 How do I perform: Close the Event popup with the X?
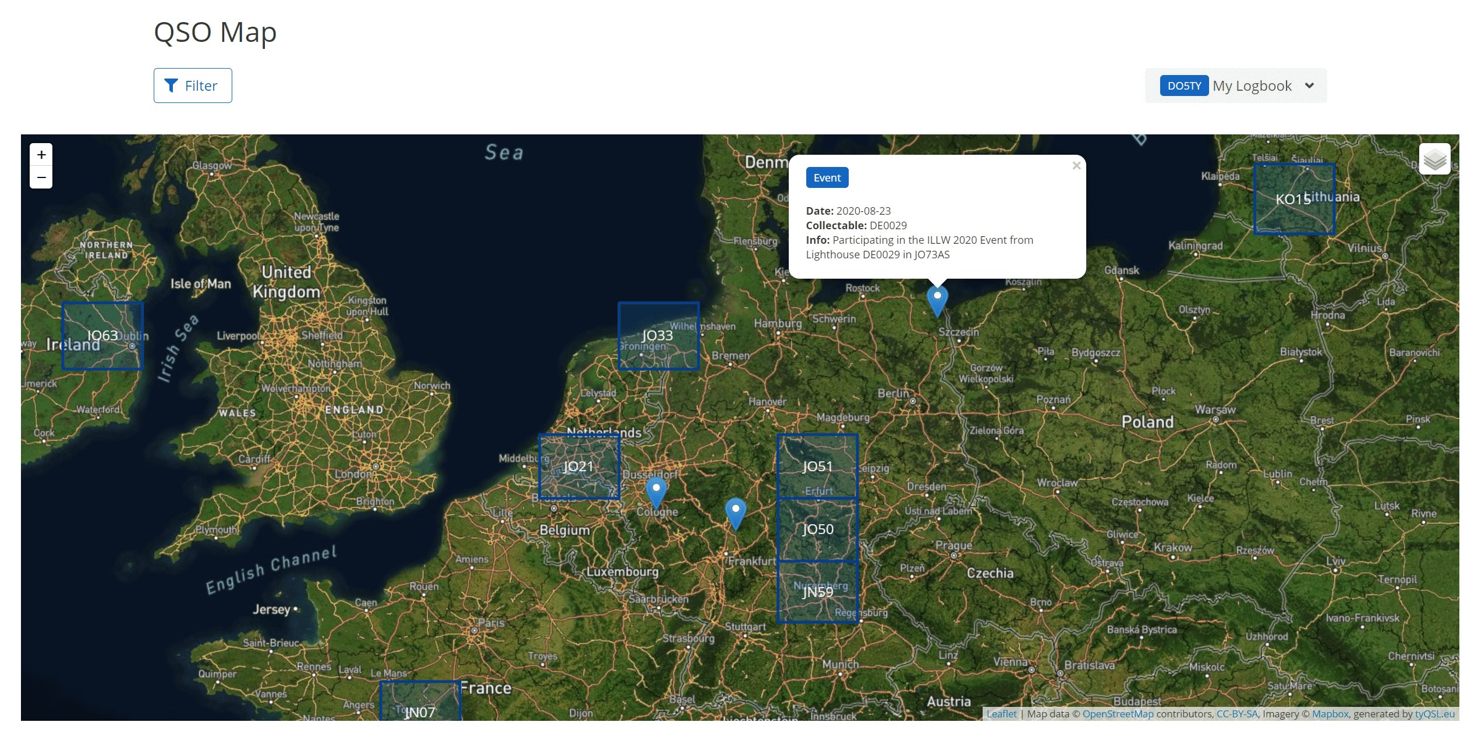coord(1076,166)
